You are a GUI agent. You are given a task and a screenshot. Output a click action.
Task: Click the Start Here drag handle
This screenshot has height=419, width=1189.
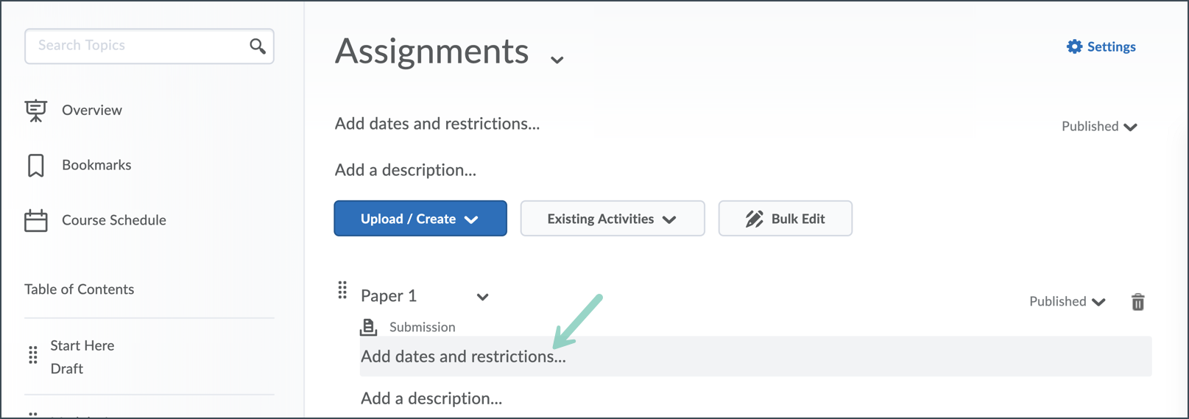point(32,356)
